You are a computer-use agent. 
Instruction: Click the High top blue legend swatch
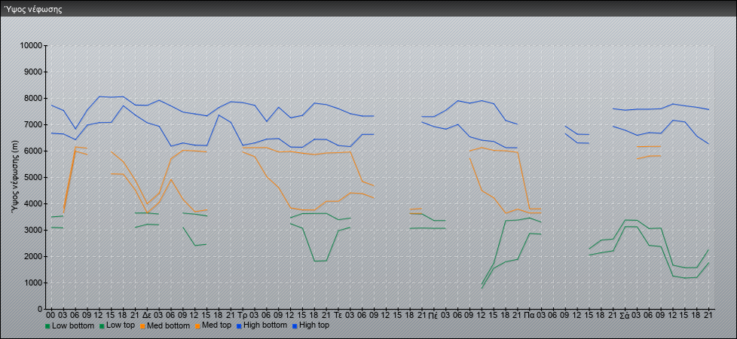click(x=295, y=326)
